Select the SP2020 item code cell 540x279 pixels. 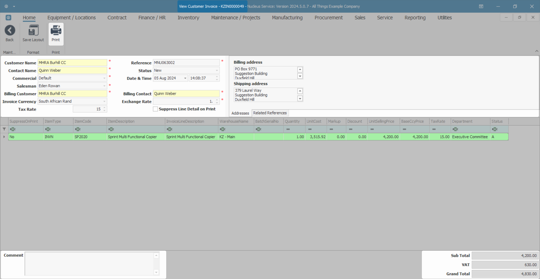[90, 137]
